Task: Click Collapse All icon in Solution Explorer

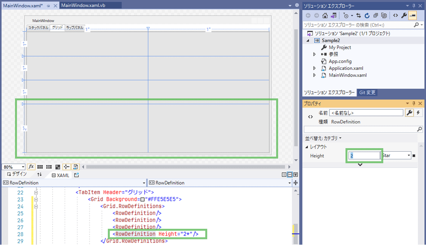Action: (375, 15)
